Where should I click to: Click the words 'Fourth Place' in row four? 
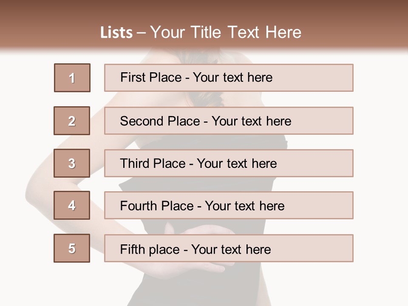pyautogui.click(x=157, y=206)
